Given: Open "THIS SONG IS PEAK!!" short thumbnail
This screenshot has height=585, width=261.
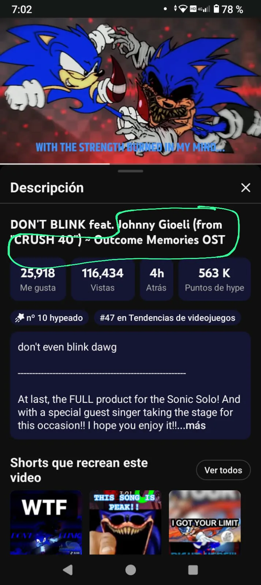Looking at the screenshot, I should [125, 522].
